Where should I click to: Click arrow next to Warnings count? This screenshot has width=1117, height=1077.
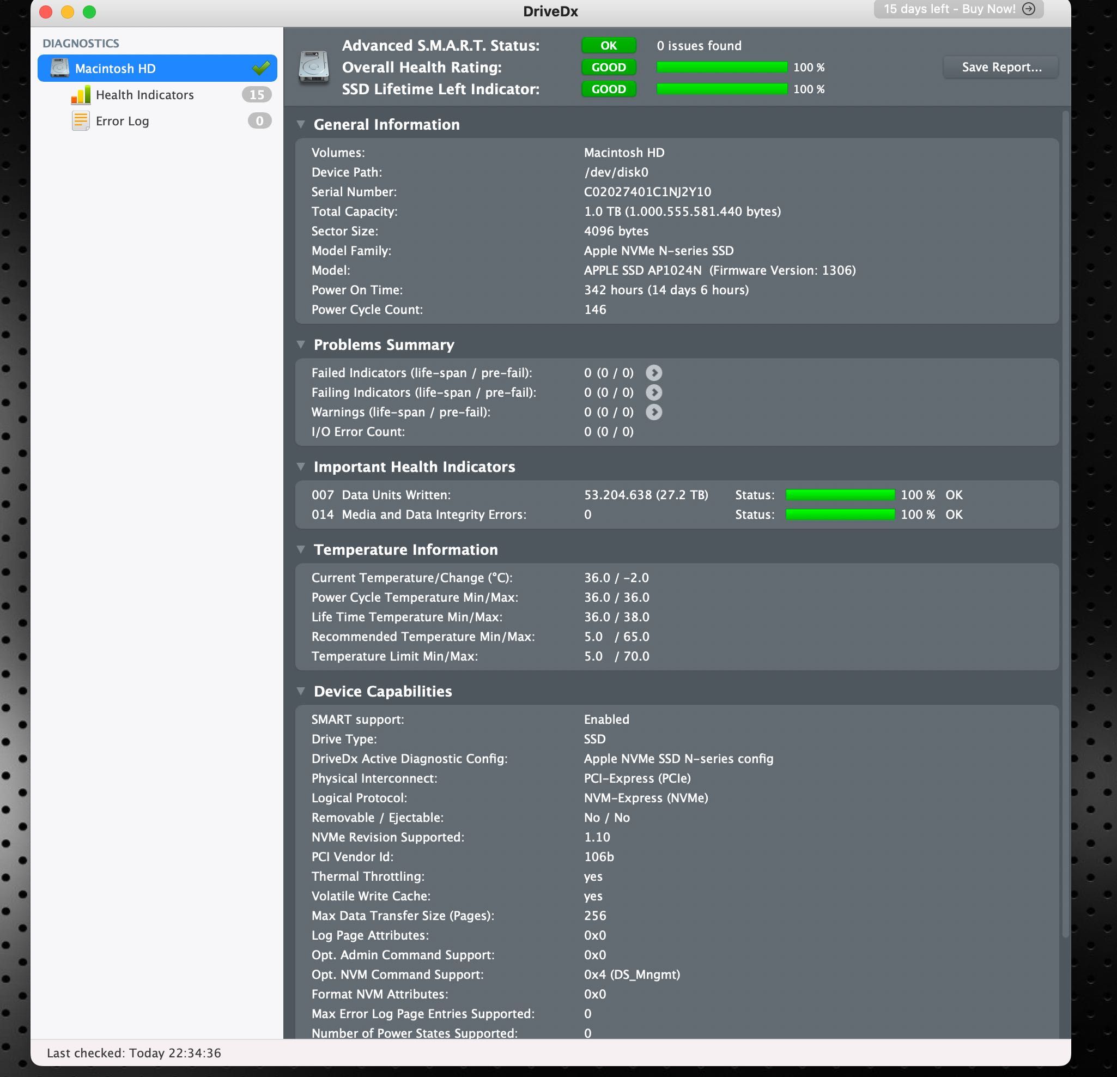[x=654, y=412]
